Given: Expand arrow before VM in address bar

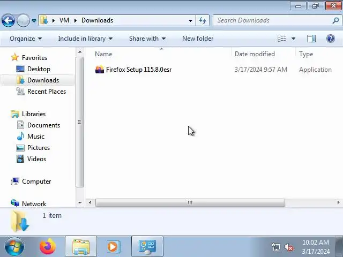Looking at the screenshot, I should coord(54,20).
